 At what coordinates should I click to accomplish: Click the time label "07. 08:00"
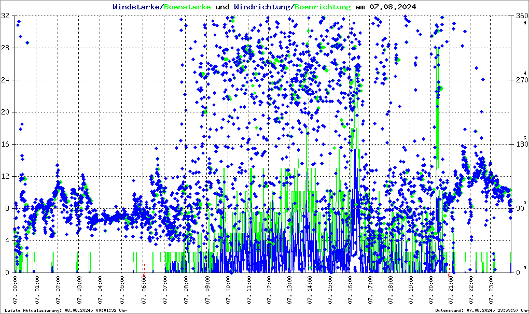(x=186, y=290)
